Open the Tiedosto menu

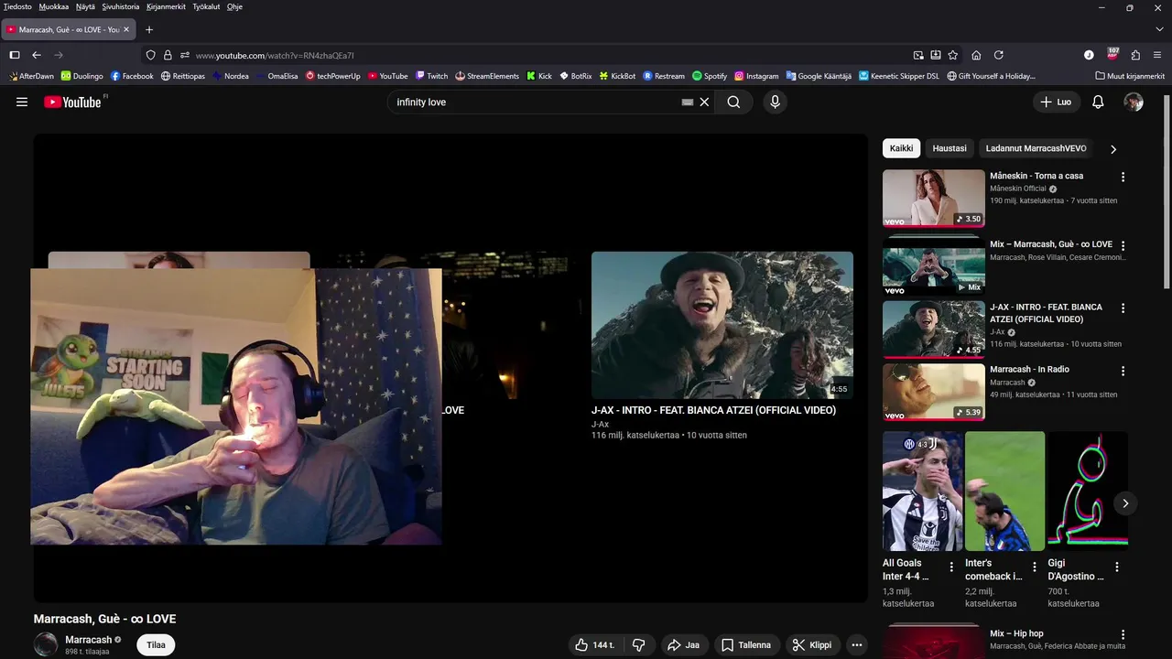(17, 6)
